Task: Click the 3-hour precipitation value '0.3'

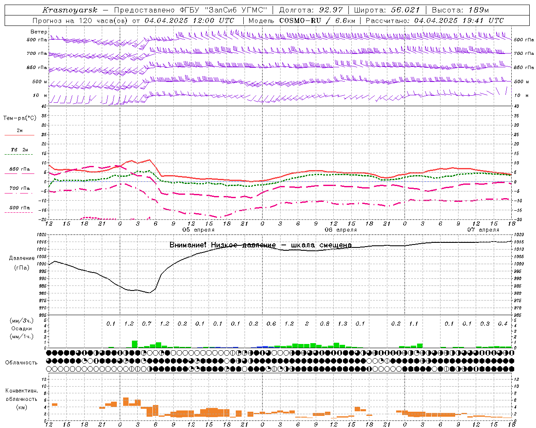Action: click(x=485, y=324)
